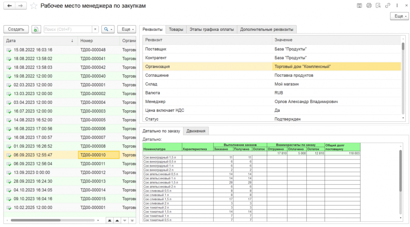Click the save floppy disk icon

tap(359, 6)
